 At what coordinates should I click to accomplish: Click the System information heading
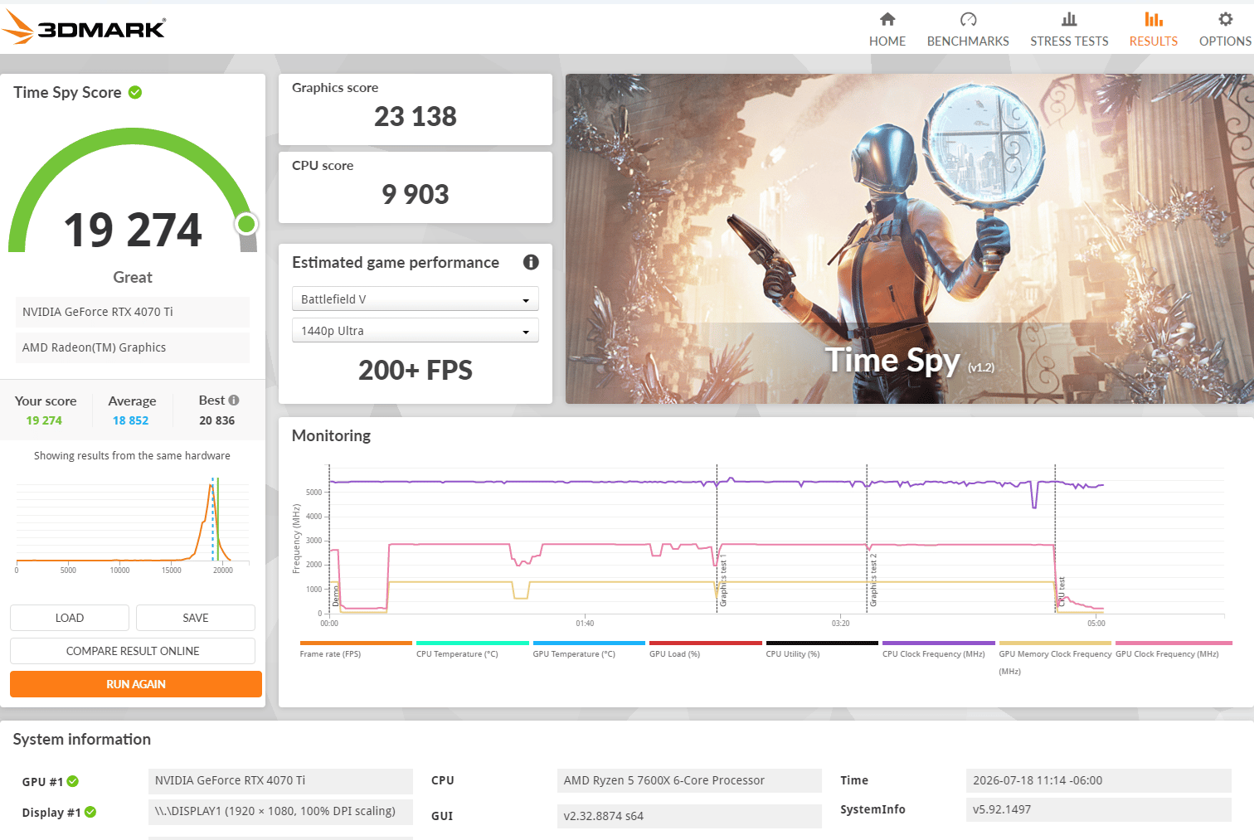coord(82,739)
